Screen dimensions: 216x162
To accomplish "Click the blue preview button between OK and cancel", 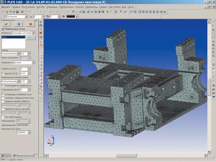I will click(x=19, y=24).
